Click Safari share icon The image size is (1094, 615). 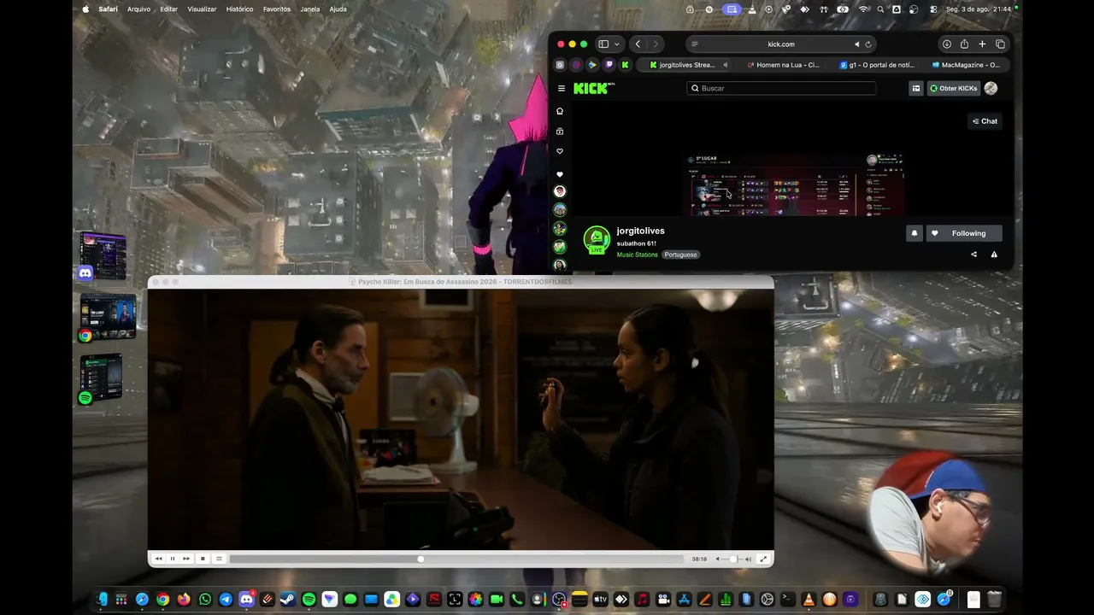pos(964,44)
